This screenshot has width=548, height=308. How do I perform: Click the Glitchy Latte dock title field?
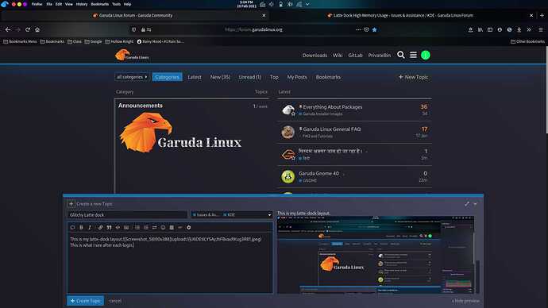point(127,215)
